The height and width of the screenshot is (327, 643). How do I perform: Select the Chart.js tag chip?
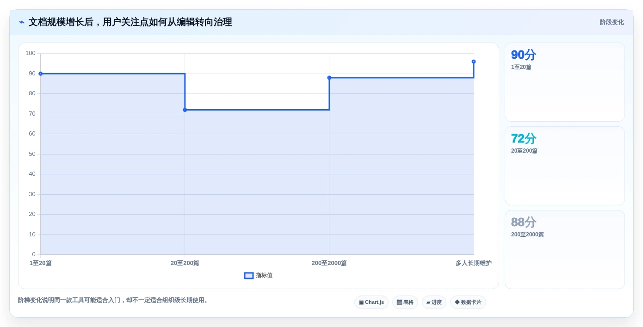[x=371, y=302]
